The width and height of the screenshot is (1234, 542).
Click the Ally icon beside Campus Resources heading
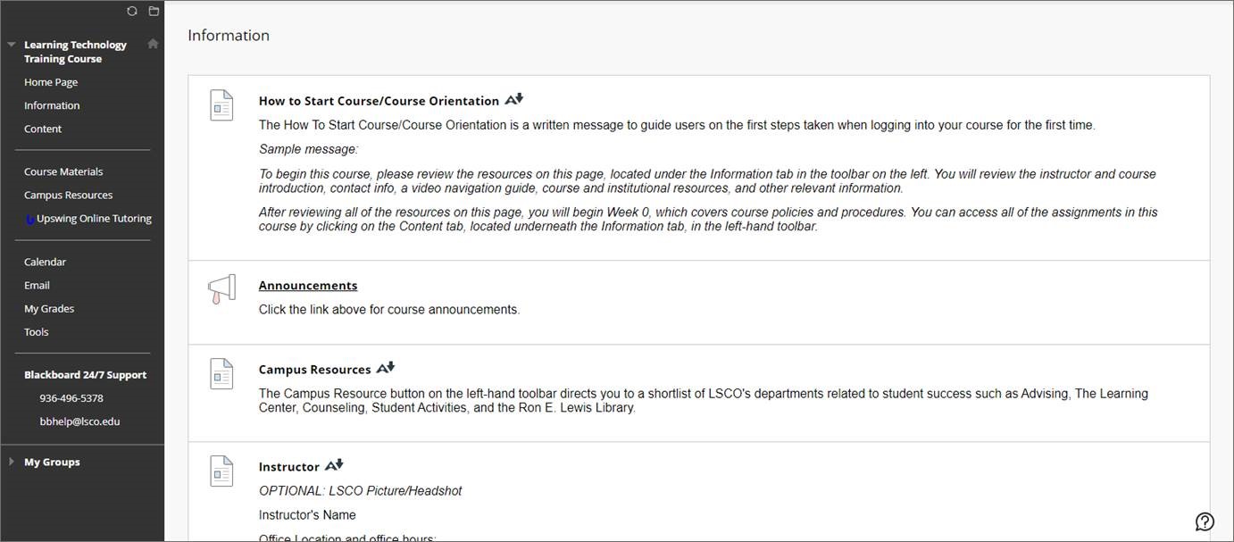pos(386,368)
